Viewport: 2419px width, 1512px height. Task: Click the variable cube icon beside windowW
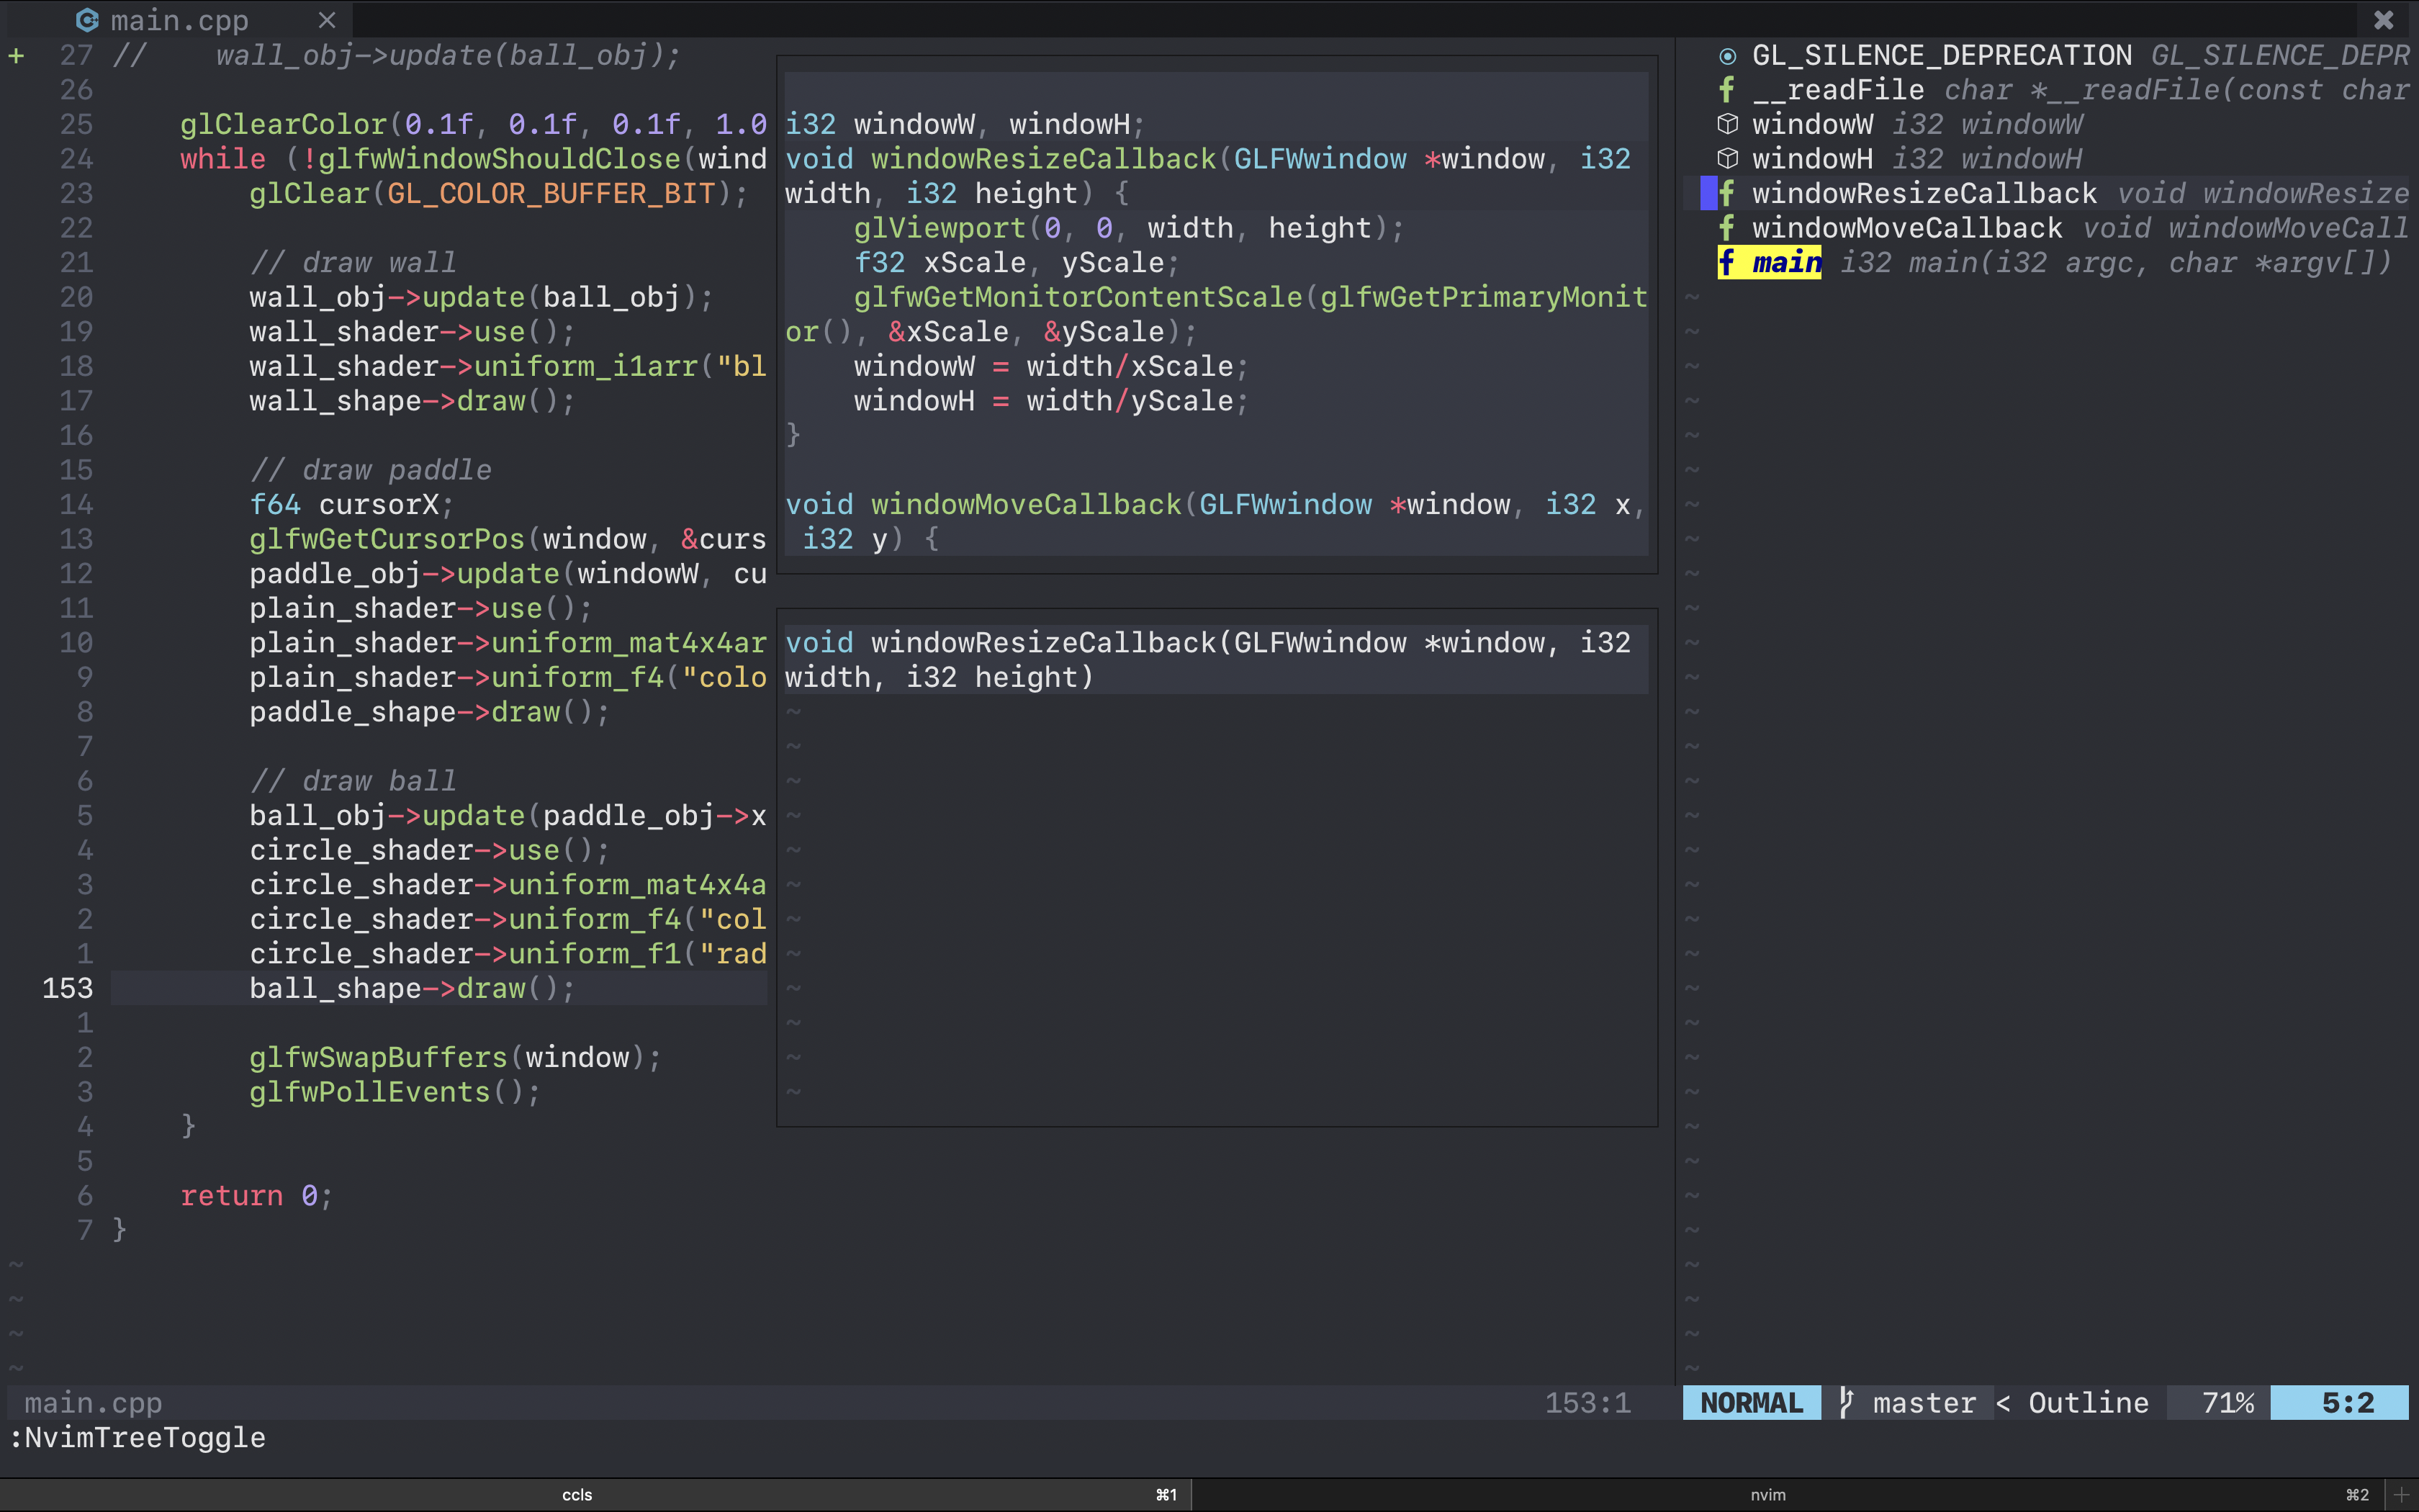click(x=1727, y=125)
